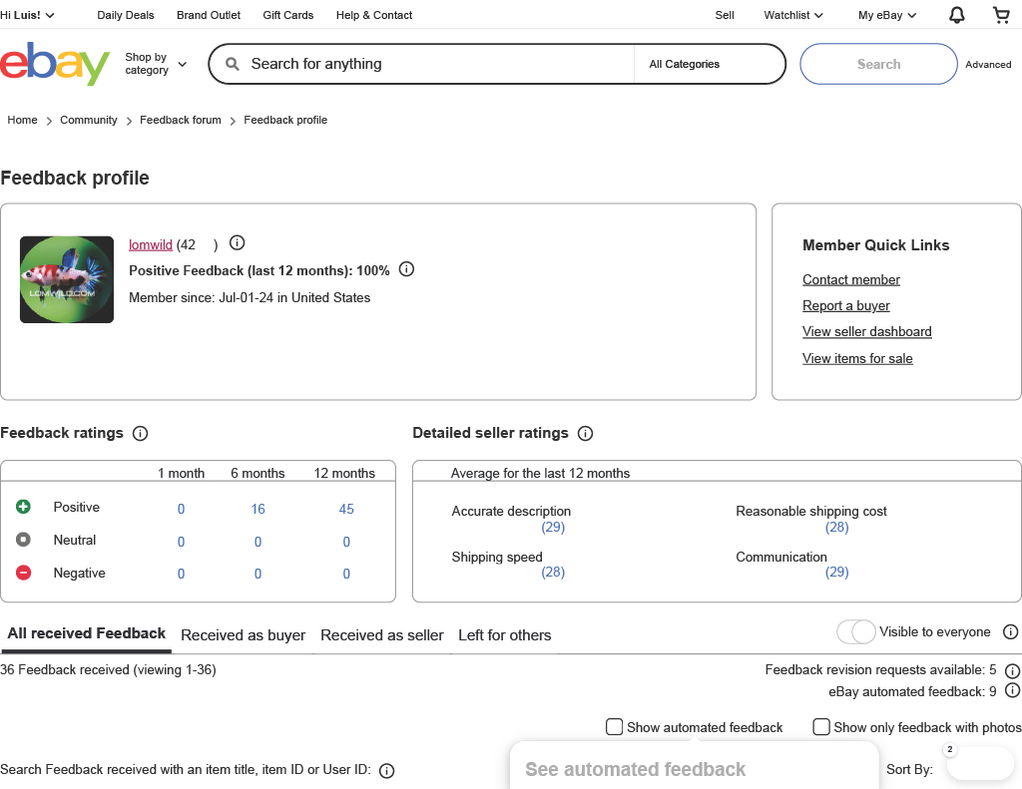
Task: Check Show only feedback with photos
Action: pos(821,727)
